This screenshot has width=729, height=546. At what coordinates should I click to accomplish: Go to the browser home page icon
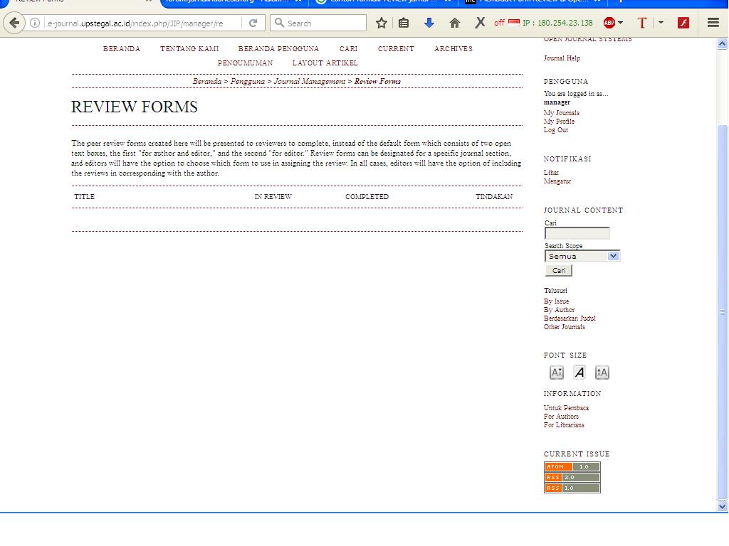[454, 23]
